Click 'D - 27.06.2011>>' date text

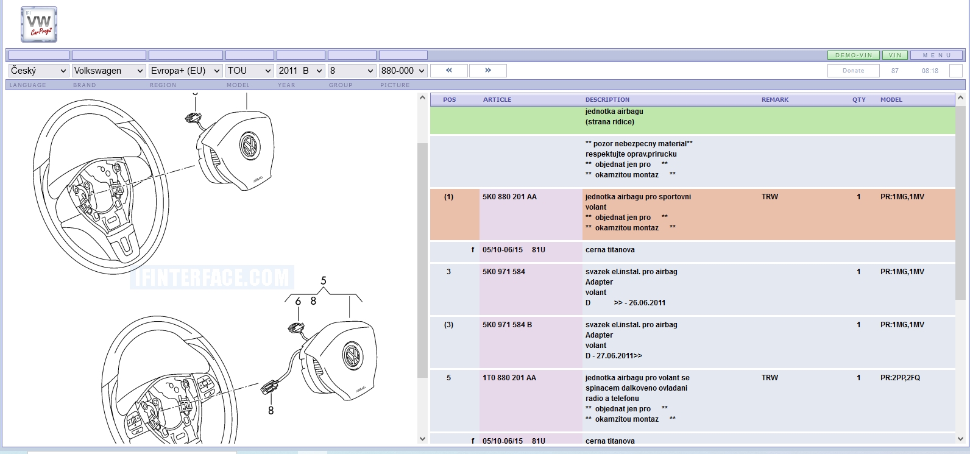[x=614, y=356]
